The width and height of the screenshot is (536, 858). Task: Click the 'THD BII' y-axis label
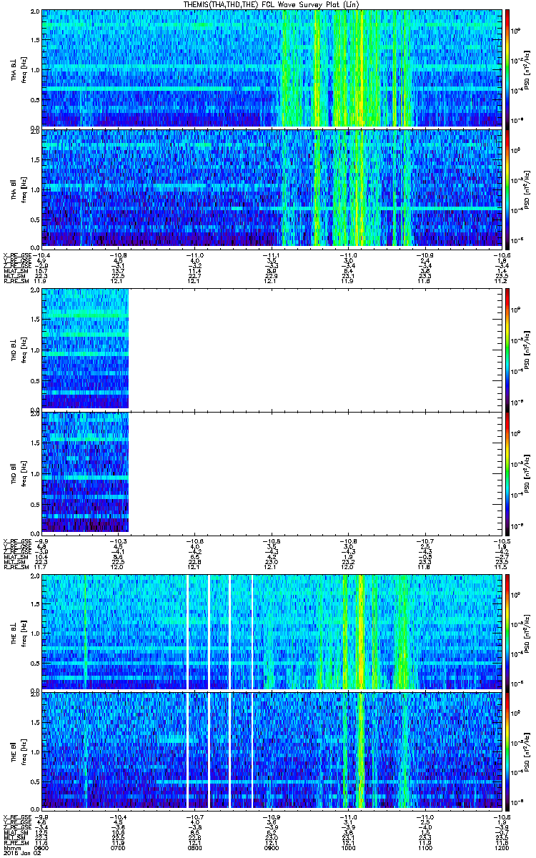[14, 473]
